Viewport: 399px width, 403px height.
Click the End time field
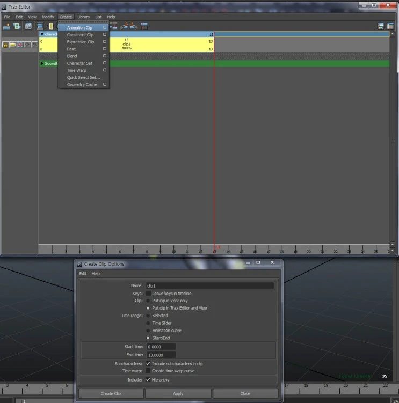click(161, 355)
